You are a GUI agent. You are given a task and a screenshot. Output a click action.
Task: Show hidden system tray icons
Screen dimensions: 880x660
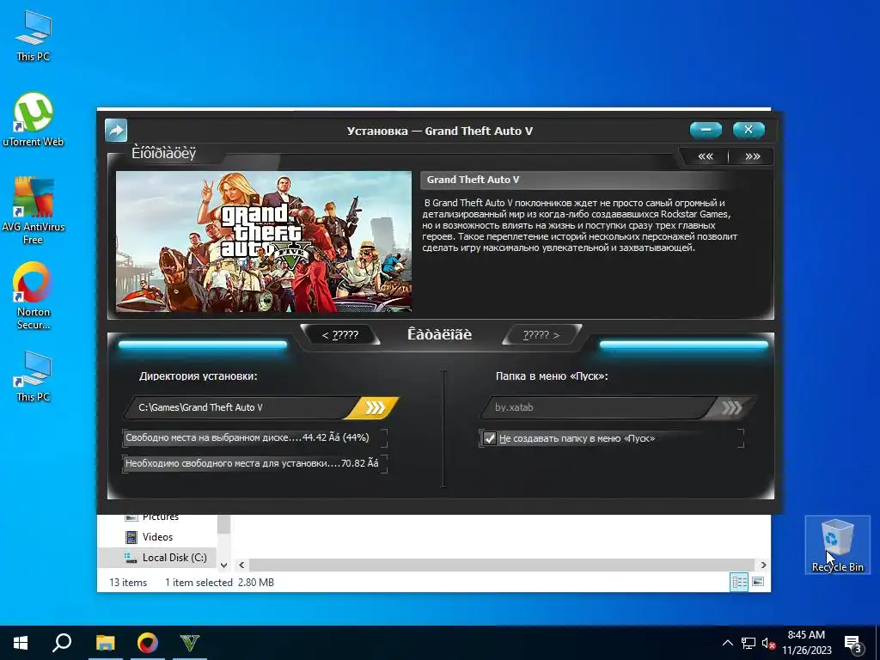(727, 643)
